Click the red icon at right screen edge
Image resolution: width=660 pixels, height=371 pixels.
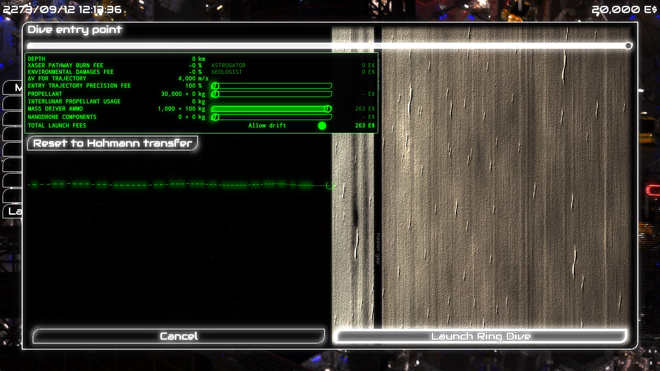pyautogui.click(x=653, y=190)
